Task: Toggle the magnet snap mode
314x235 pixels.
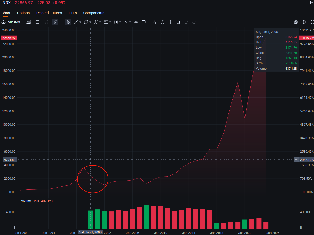Action: tap(163, 22)
